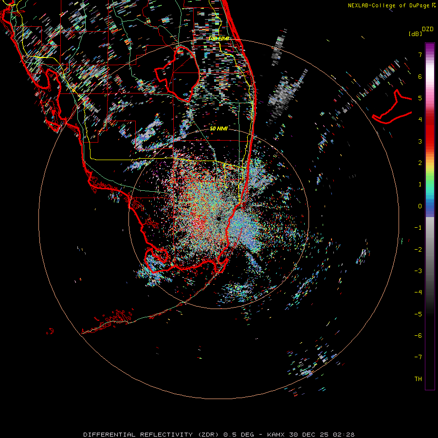Click the 5 dB tick label on colorbar
Screen dimensions: 438x438
click(x=420, y=98)
